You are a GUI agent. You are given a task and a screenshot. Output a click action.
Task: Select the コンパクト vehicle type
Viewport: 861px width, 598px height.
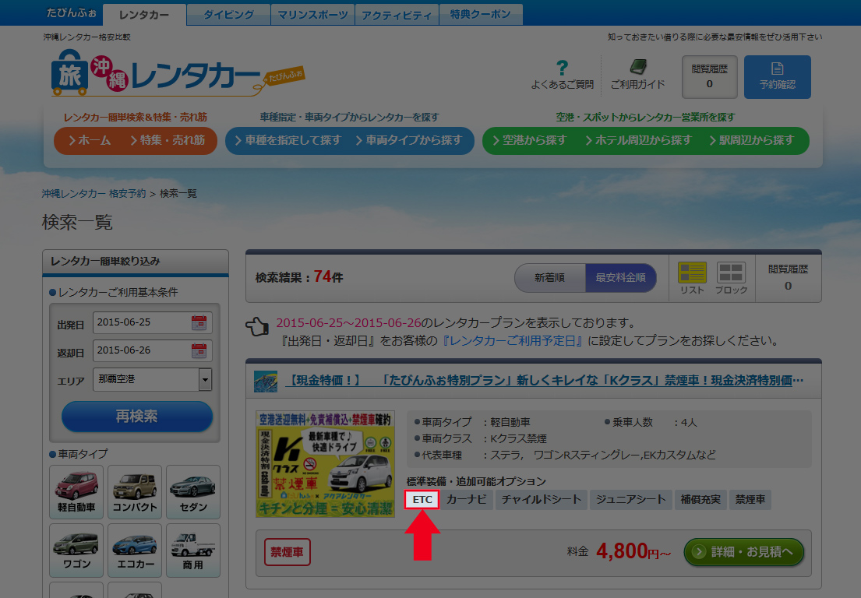pos(135,491)
